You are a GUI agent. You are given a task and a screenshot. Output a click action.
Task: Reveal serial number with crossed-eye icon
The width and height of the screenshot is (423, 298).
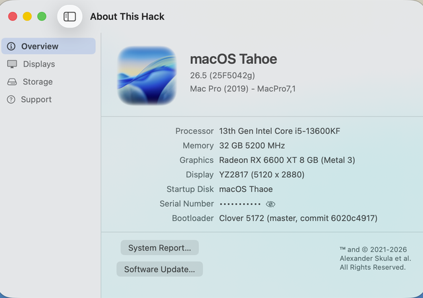tap(270, 204)
